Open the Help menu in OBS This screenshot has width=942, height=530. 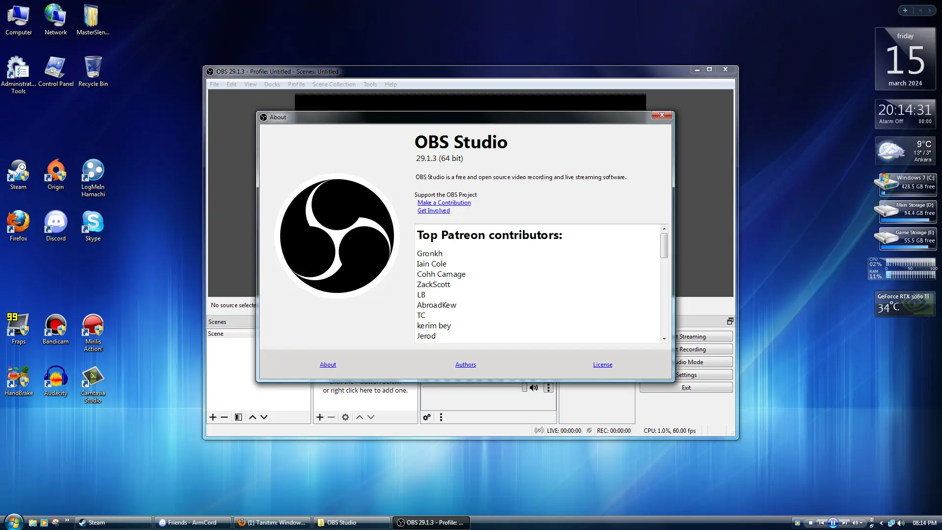tap(391, 84)
